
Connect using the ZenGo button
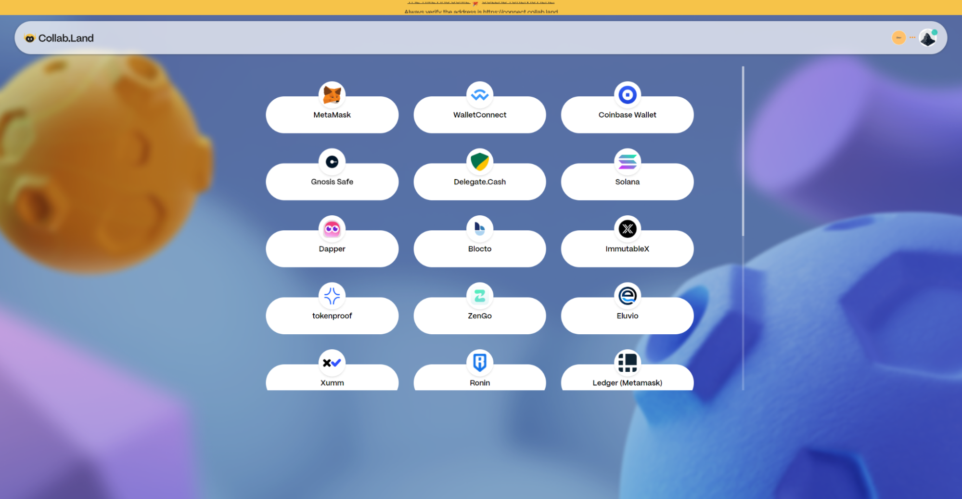(479, 315)
